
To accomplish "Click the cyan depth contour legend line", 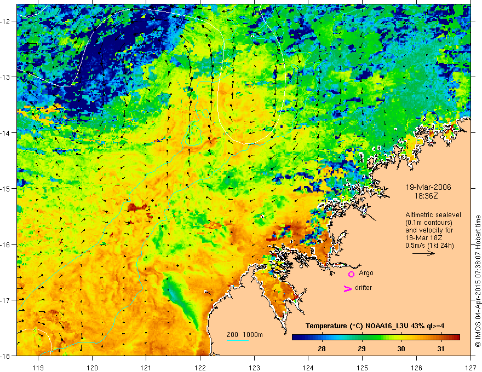I will (x=237, y=340).
